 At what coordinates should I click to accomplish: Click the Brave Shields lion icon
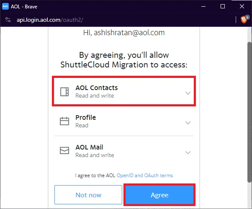pos(244,20)
